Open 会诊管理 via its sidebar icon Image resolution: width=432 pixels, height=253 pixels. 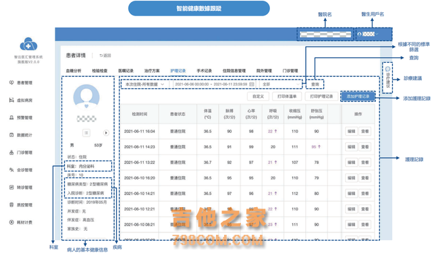(11, 170)
